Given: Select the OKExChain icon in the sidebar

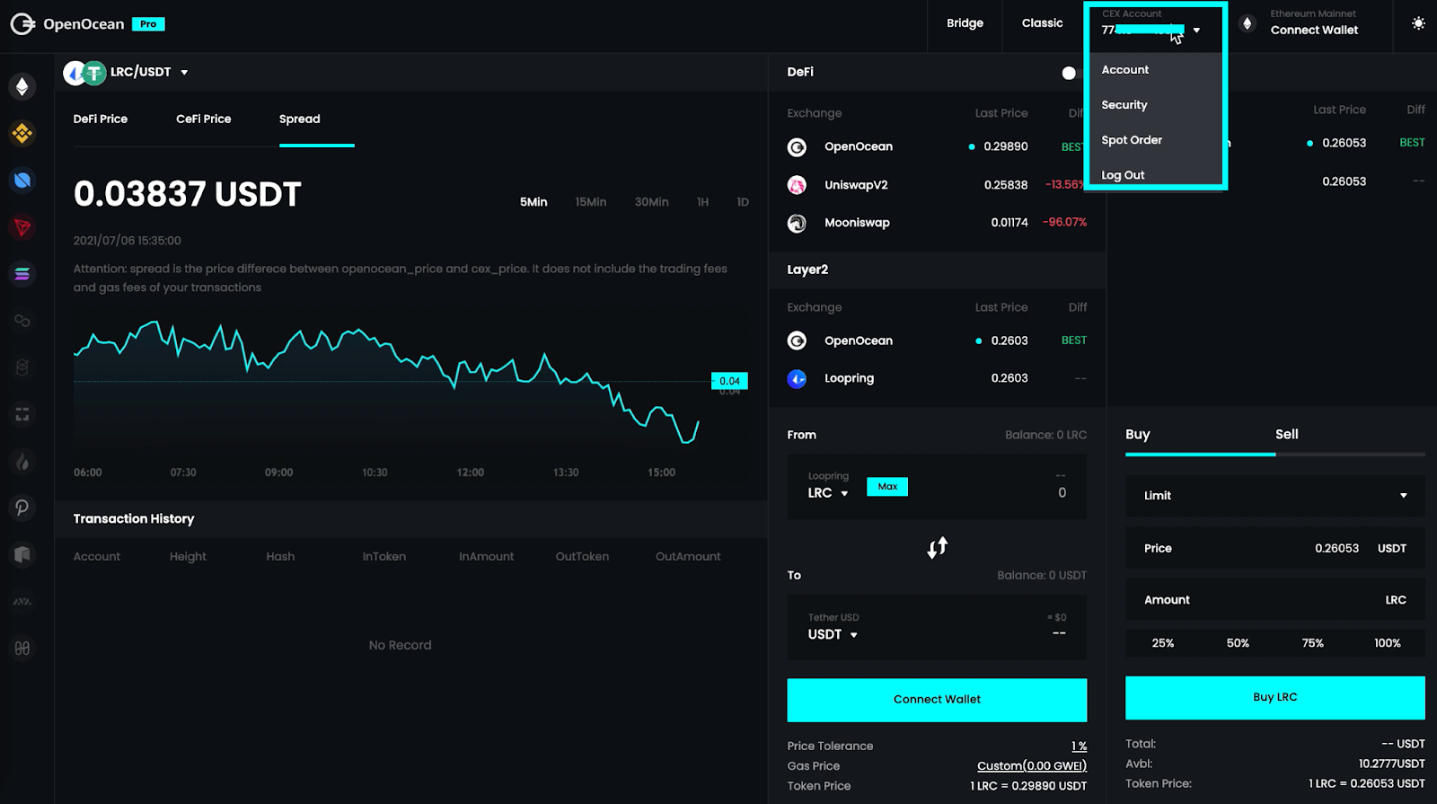Looking at the screenshot, I should click(22, 414).
